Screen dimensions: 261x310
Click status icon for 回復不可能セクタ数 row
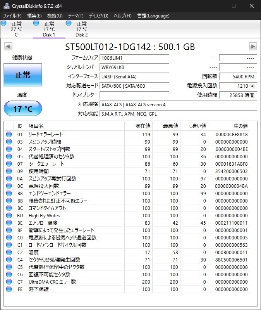[9, 274]
